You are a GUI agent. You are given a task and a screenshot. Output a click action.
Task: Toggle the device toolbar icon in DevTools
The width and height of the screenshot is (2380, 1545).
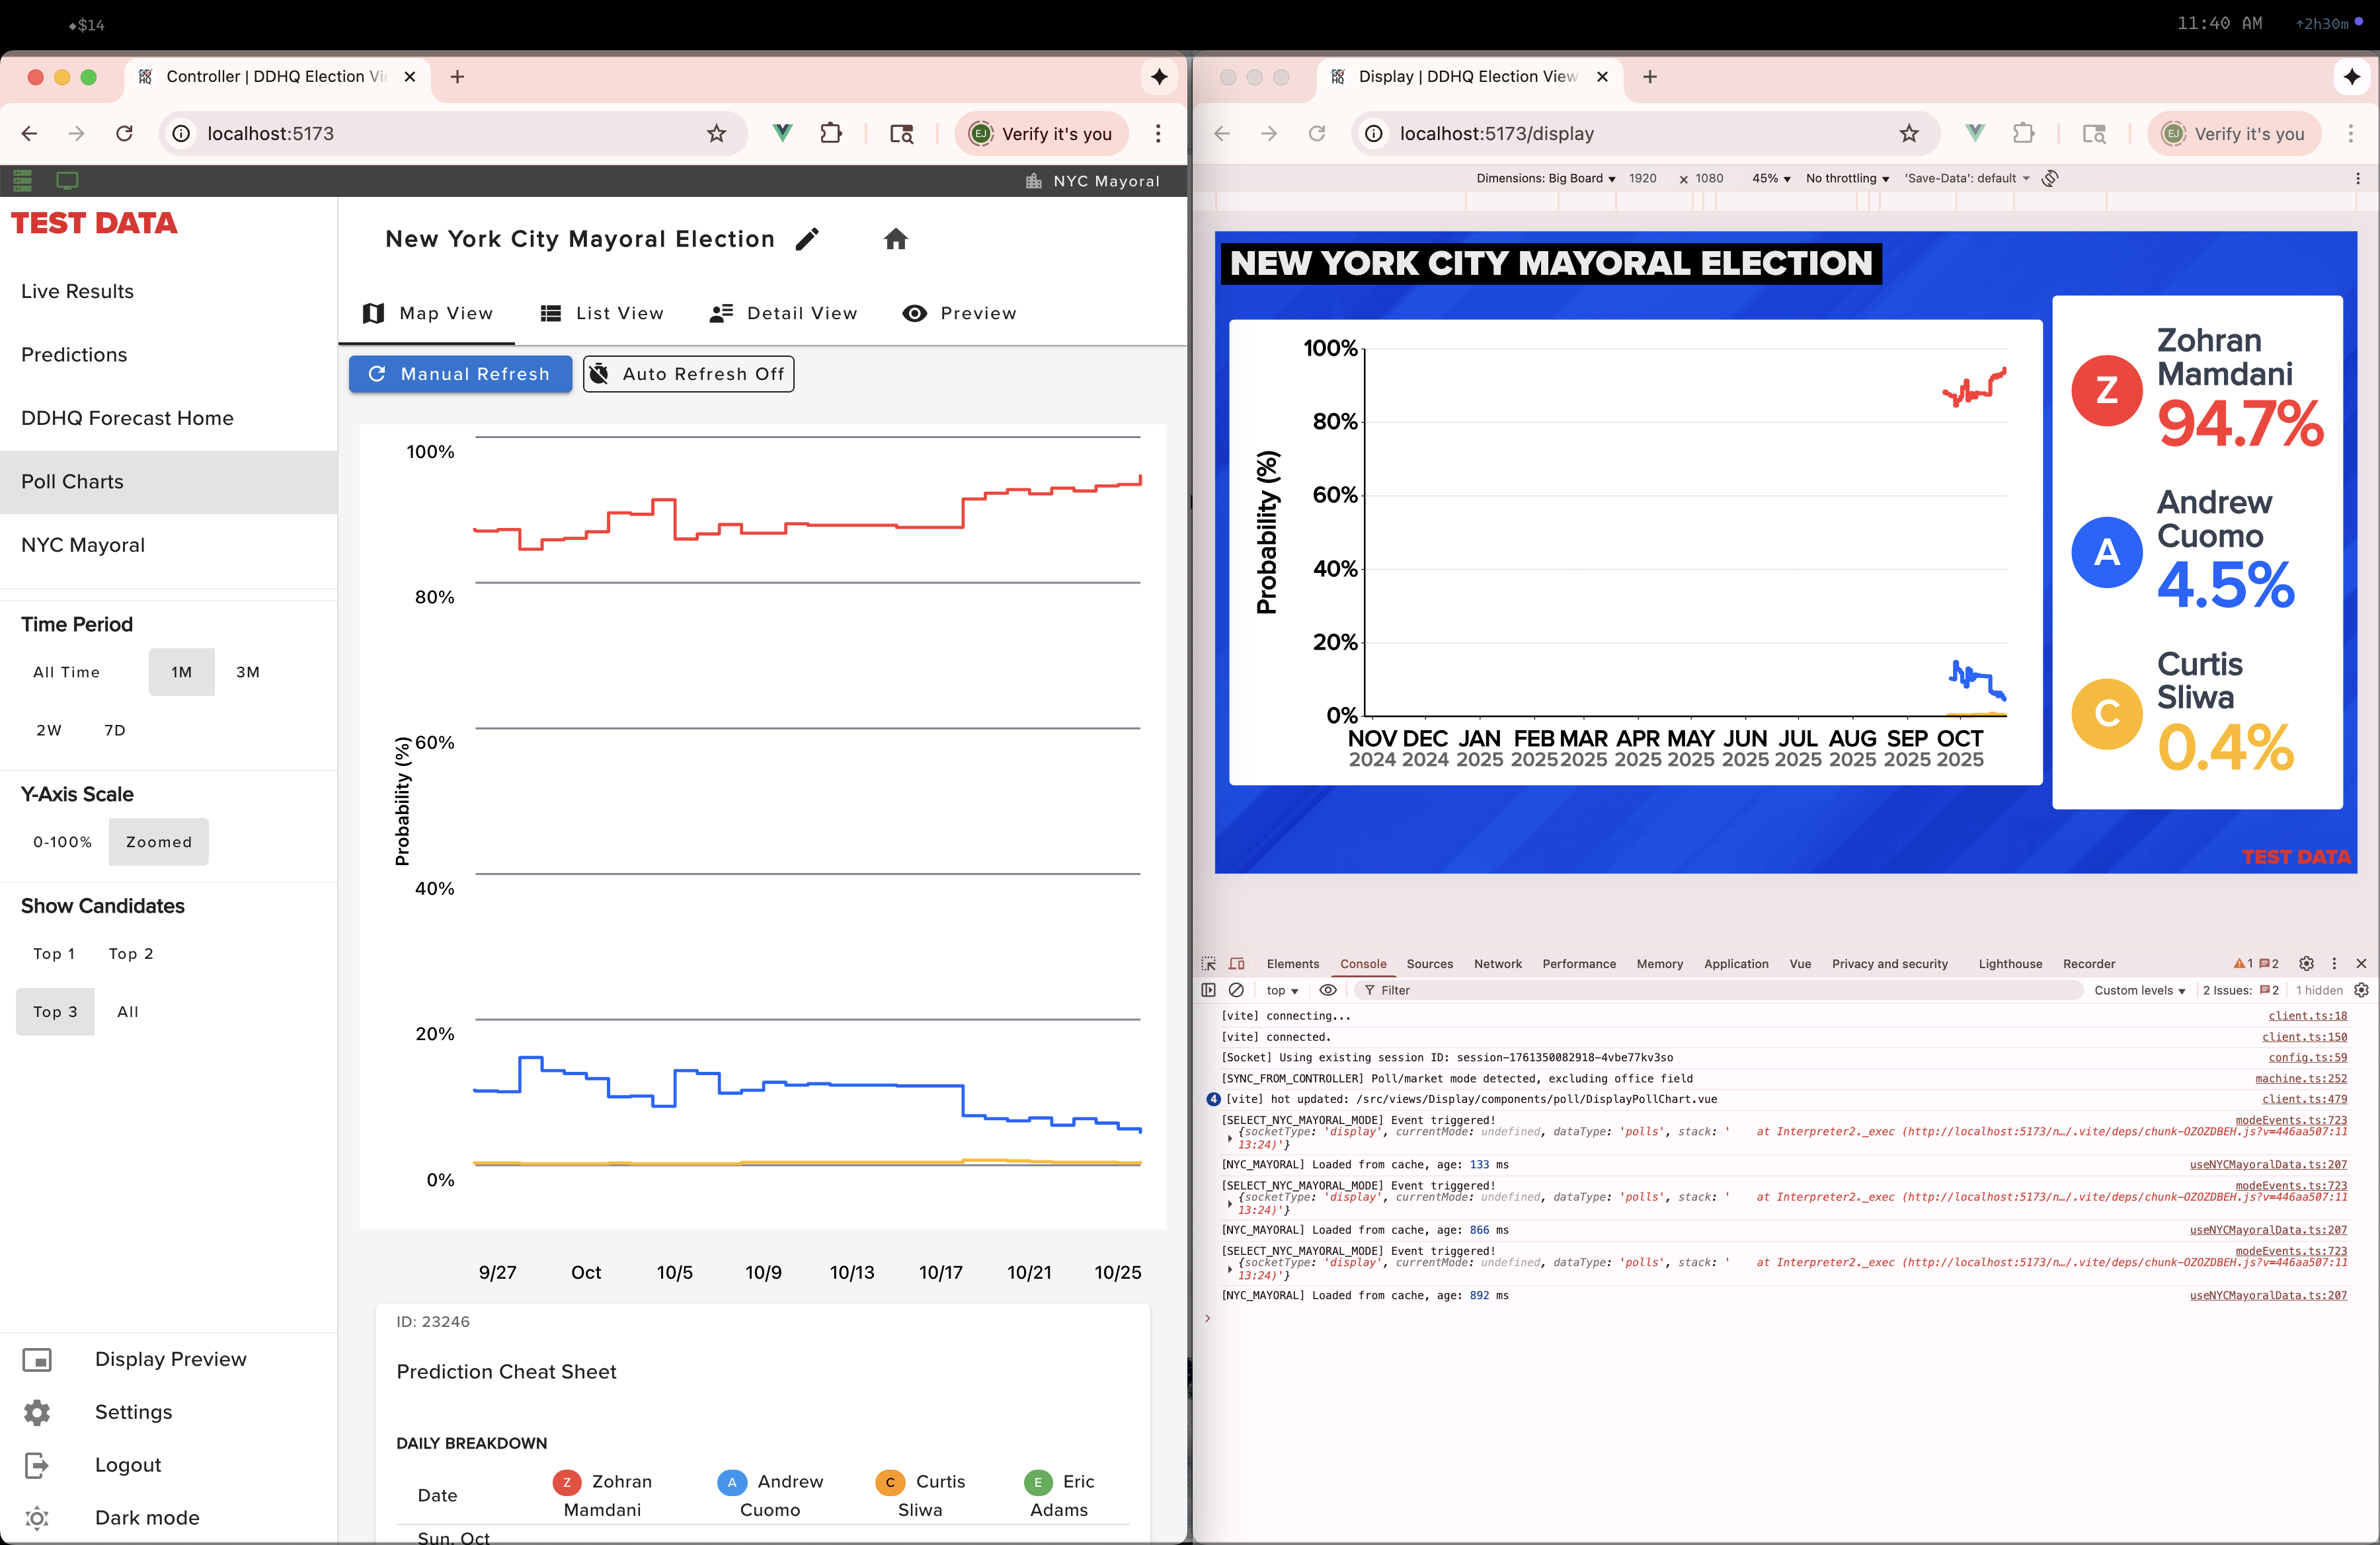(1236, 963)
